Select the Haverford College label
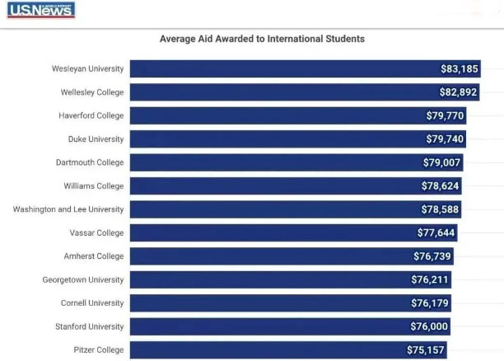This screenshot has width=504, height=361. [x=91, y=115]
